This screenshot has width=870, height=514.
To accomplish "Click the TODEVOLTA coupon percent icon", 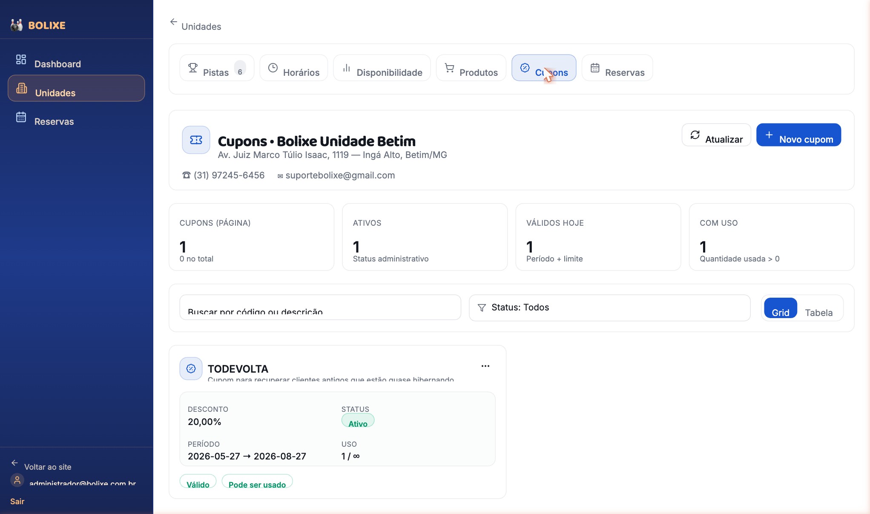I will [x=191, y=368].
